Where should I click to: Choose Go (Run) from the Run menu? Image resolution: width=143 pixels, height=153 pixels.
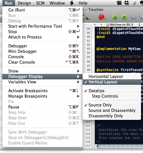pos(42,10)
